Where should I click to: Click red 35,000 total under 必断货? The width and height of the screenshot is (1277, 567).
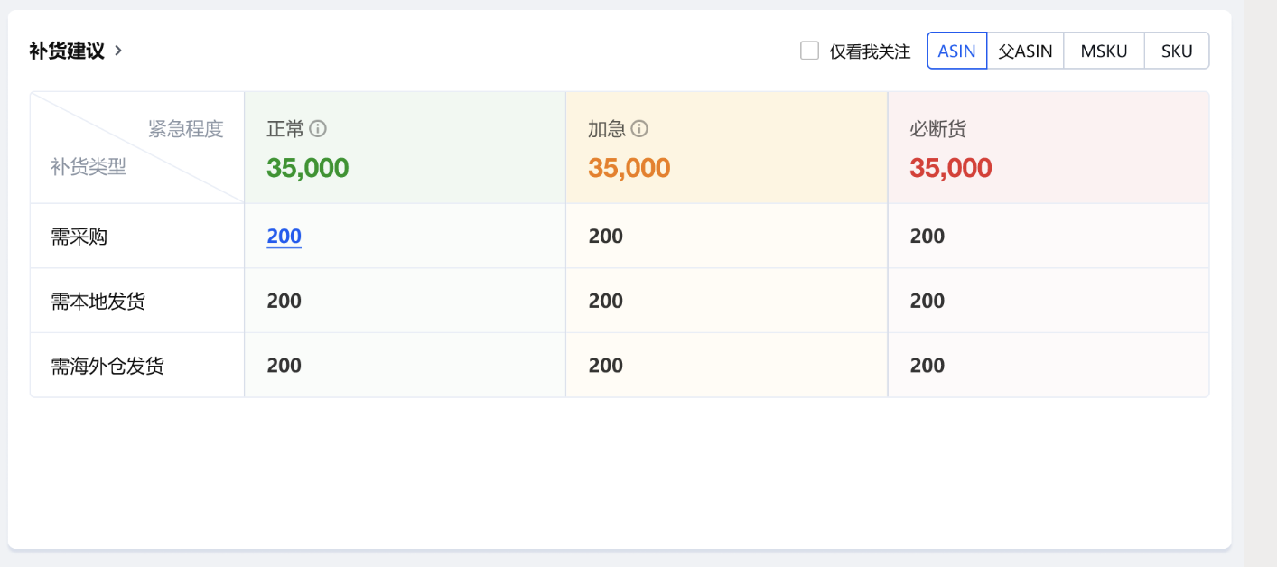tap(950, 168)
